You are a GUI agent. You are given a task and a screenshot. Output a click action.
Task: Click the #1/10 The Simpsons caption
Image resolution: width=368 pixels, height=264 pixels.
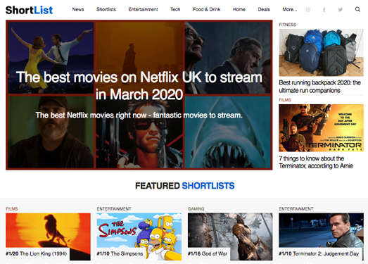pyautogui.click(x=120, y=253)
